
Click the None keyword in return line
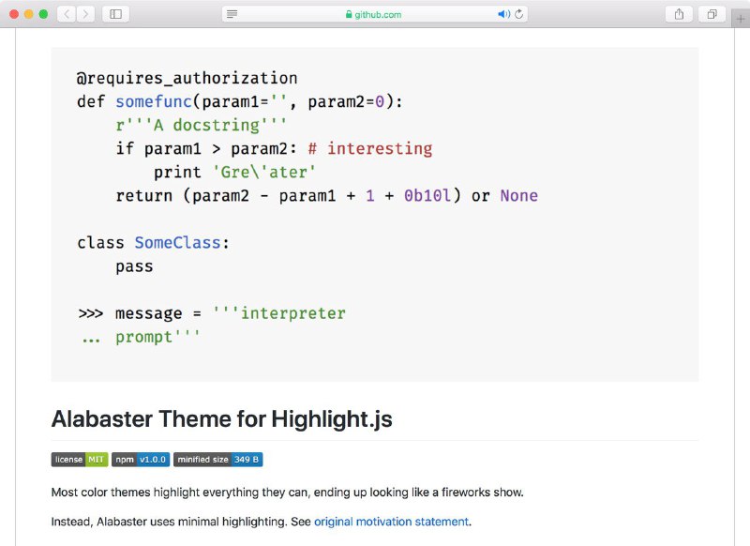pos(519,195)
